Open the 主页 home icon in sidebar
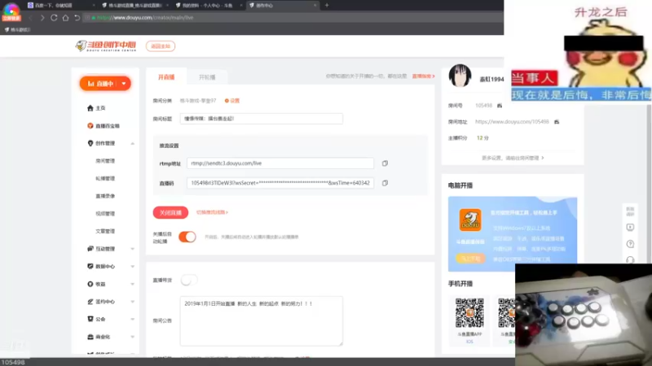The image size is (652, 366). point(90,108)
